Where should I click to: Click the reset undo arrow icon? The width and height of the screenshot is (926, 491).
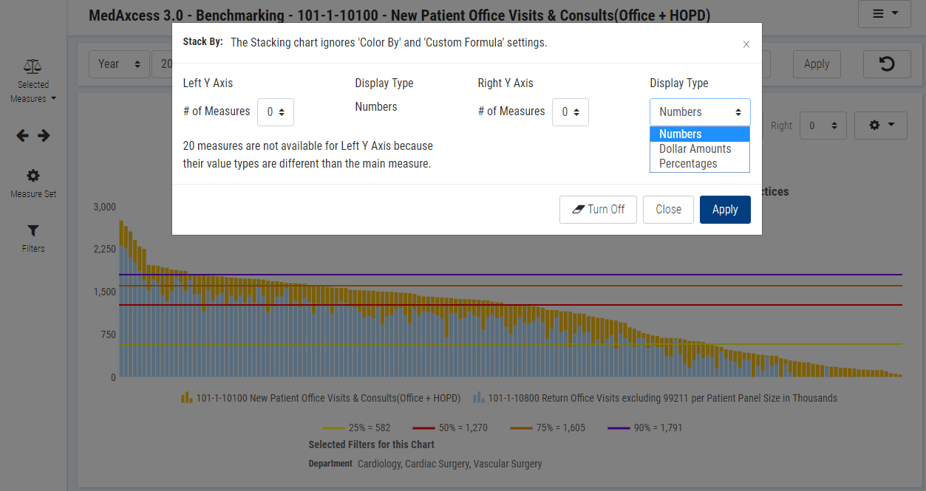pos(886,64)
